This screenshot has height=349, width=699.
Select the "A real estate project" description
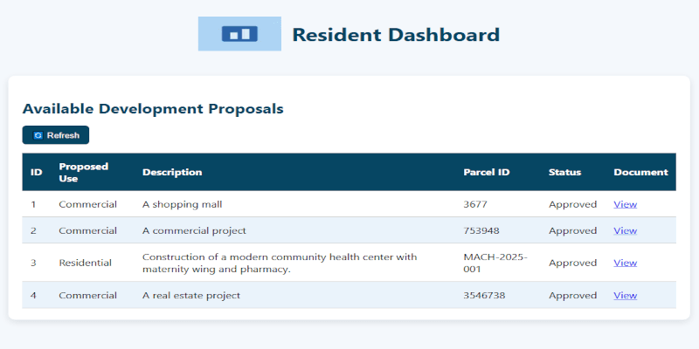[191, 295]
